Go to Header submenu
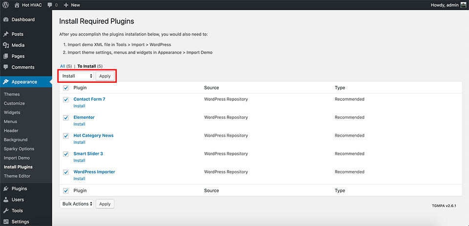This screenshot has width=469, height=226. pos(11,131)
